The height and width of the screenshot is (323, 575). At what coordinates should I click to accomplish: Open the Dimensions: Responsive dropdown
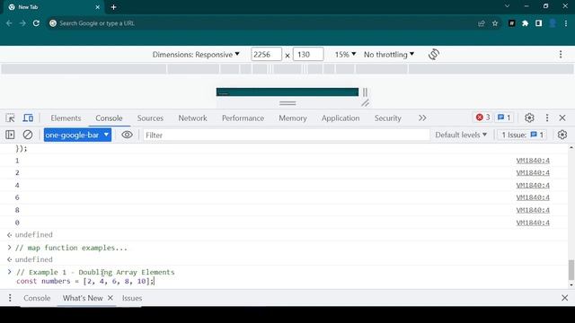pos(196,55)
